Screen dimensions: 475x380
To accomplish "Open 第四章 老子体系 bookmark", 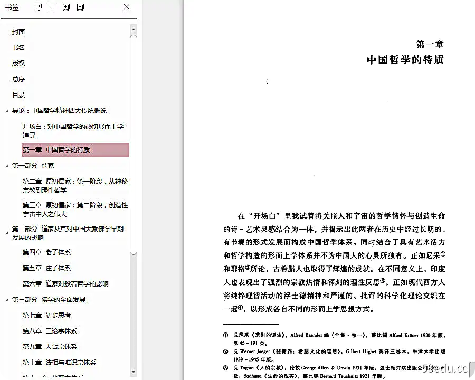I will [x=46, y=252].
